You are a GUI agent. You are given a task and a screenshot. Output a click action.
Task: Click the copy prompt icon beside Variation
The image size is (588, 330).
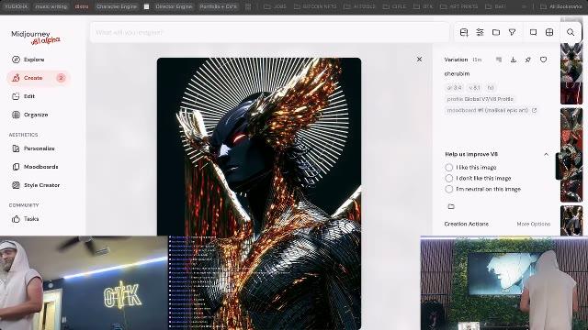[499, 60]
